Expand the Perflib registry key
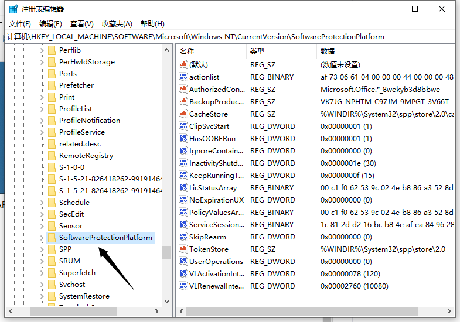 pos(42,50)
